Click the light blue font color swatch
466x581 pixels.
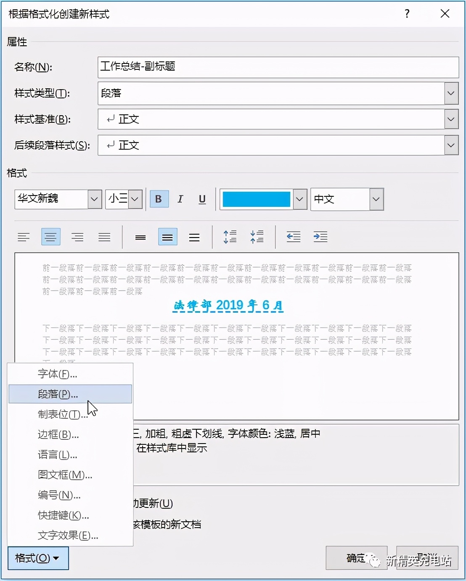point(256,199)
